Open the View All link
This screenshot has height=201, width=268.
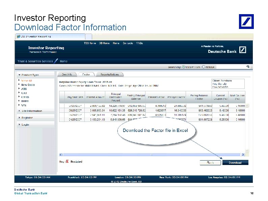click(26, 81)
